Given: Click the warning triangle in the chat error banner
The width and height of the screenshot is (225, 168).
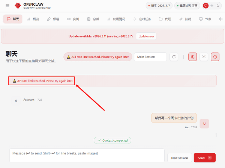Looking at the screenshot, I should pos(14,81).
